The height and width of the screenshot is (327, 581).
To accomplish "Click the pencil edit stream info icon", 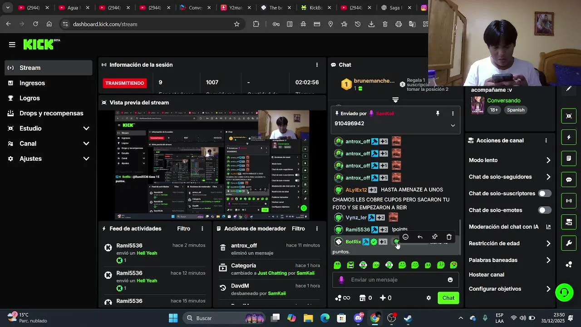I will pos(569,89).
